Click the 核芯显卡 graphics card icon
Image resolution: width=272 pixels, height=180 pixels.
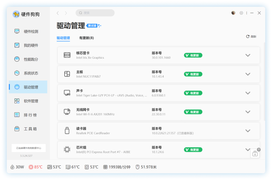click(67, 55)
